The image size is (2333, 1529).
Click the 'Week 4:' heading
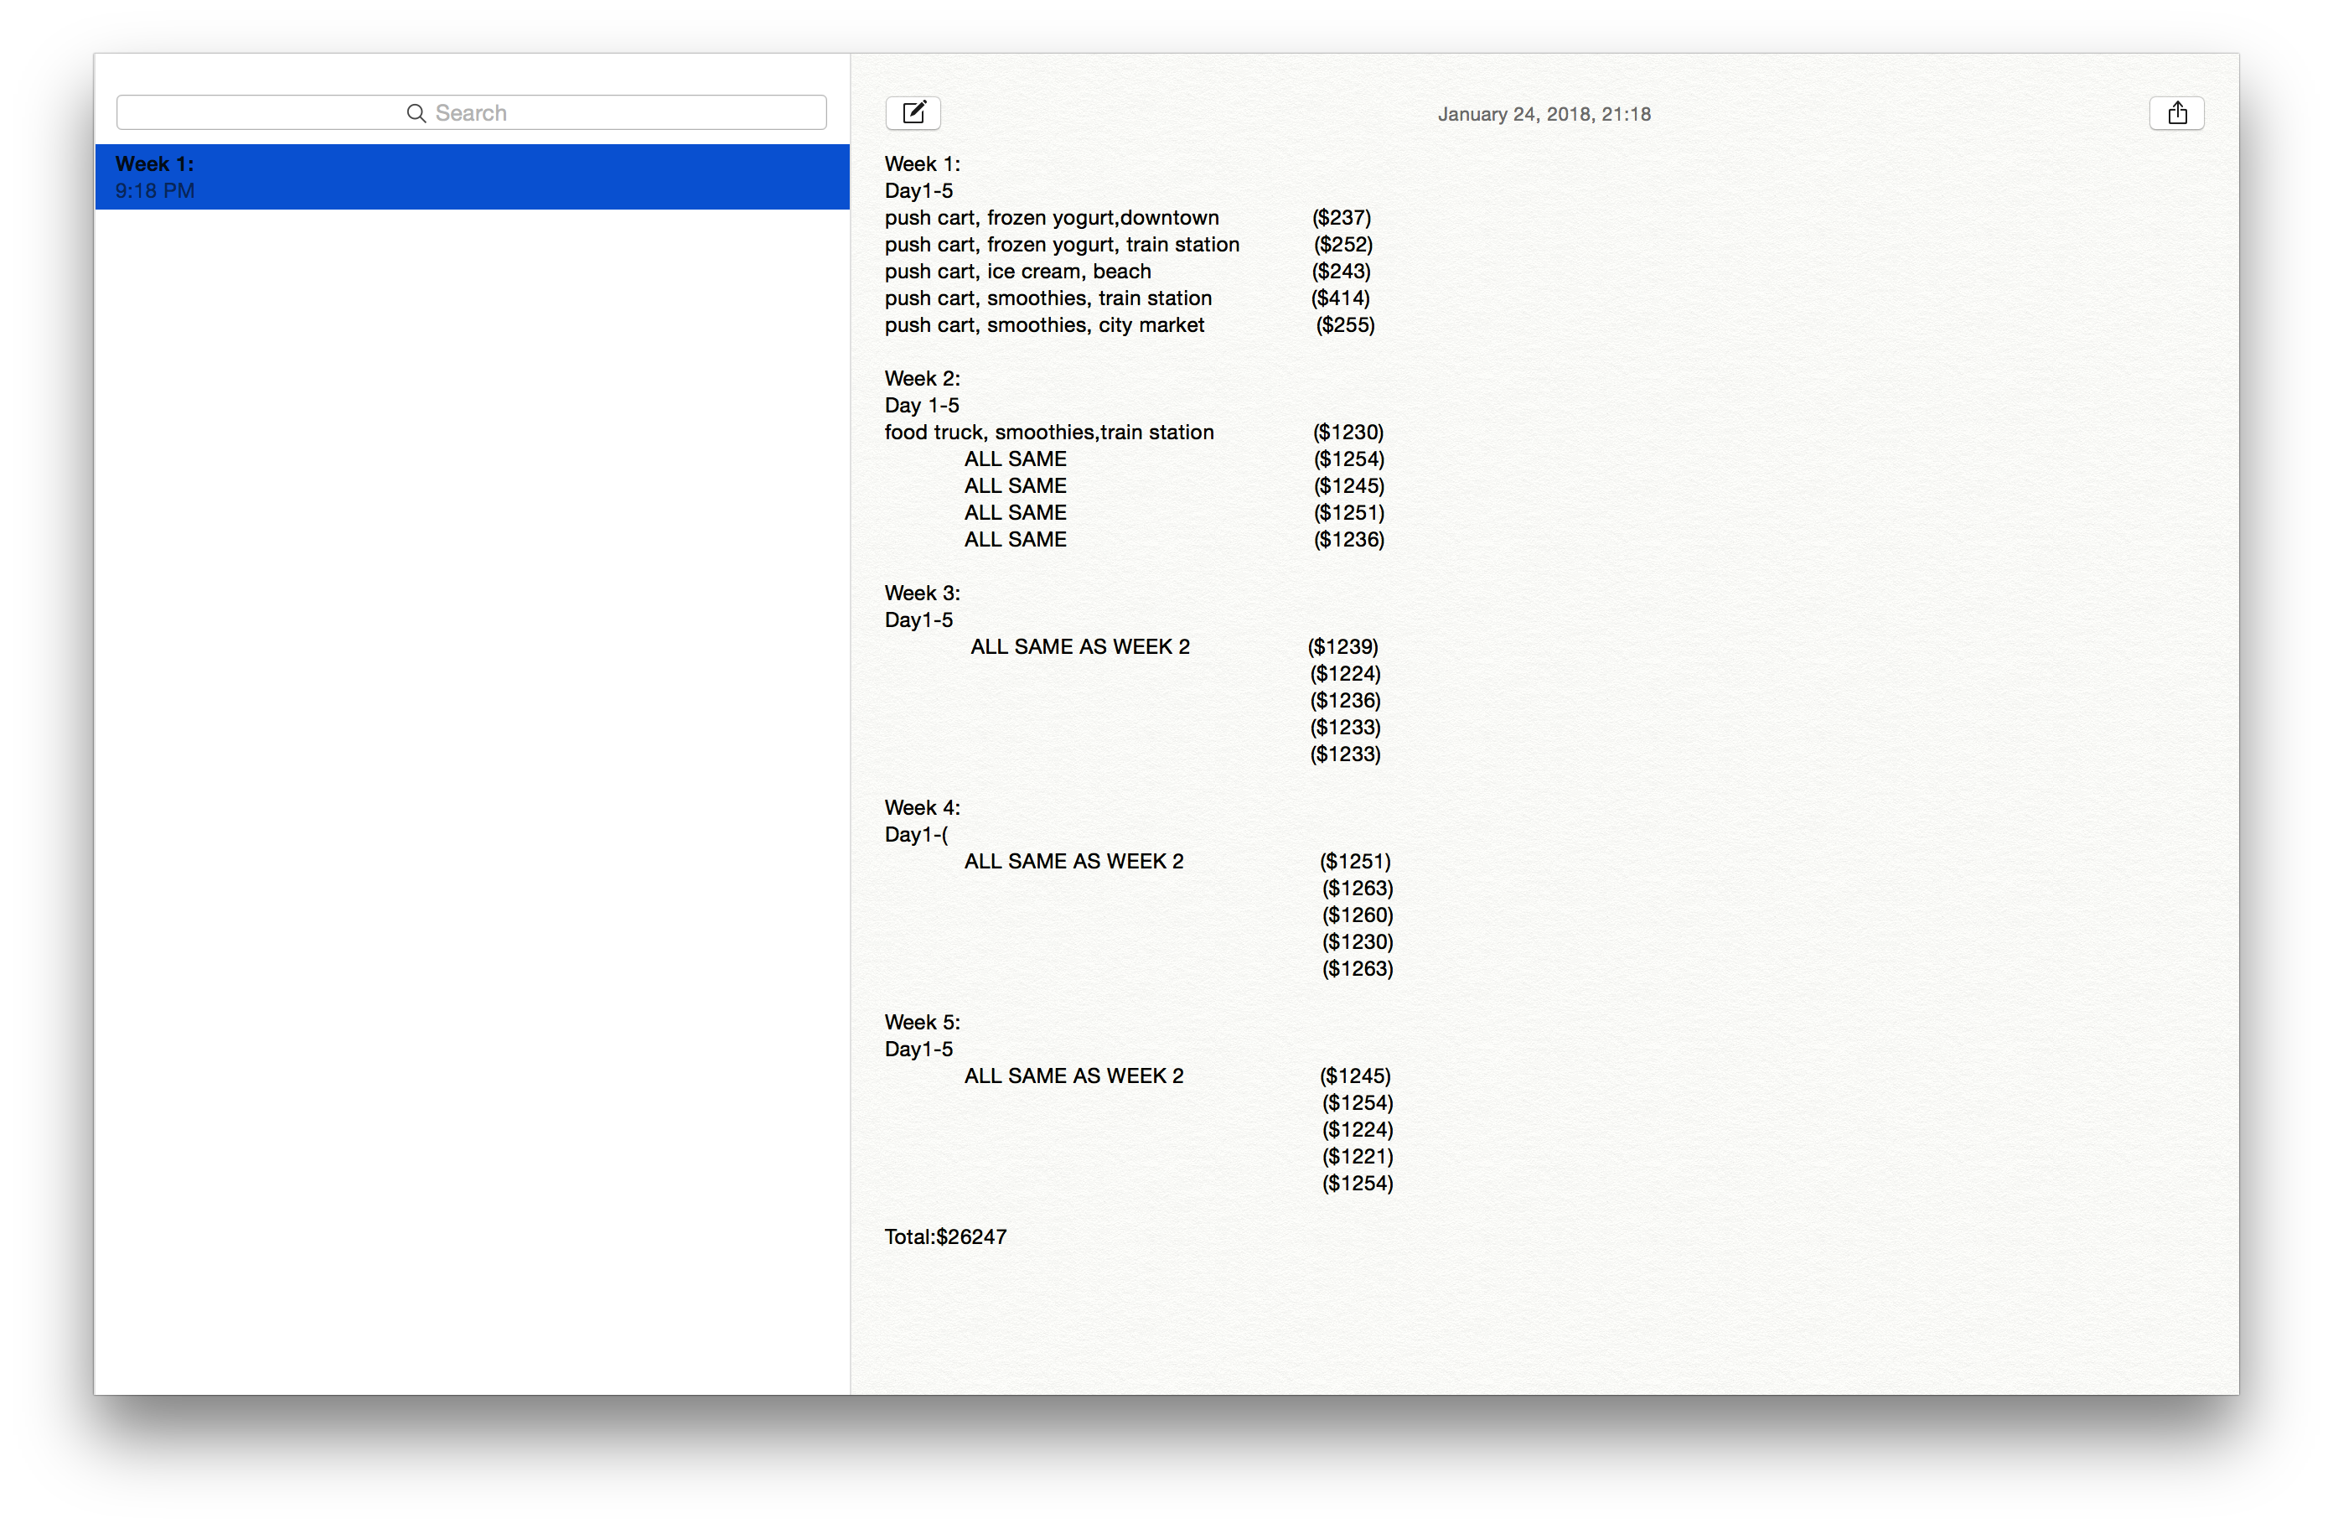click(923, 807)
